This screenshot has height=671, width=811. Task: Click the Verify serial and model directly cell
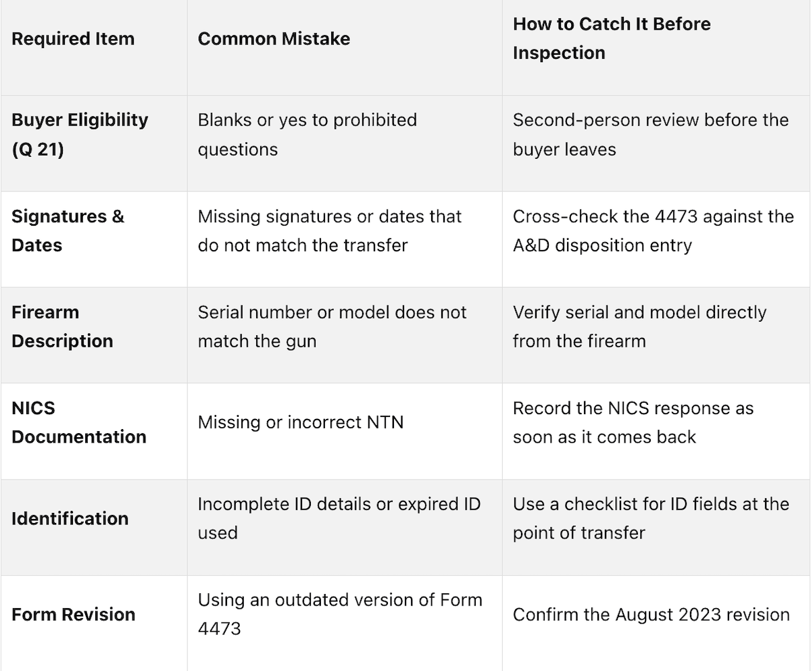639,326
